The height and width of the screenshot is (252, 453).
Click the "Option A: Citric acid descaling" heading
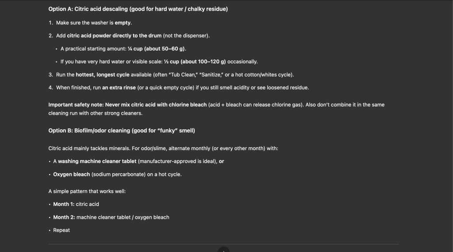[x=138, y=9]
